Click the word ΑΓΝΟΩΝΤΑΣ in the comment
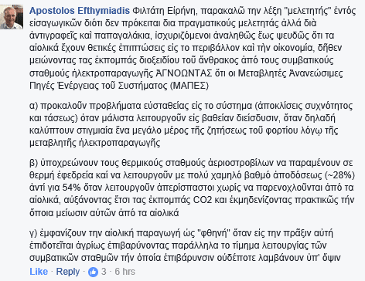Screen dimensions: 365x281 [x=184, y=73]
